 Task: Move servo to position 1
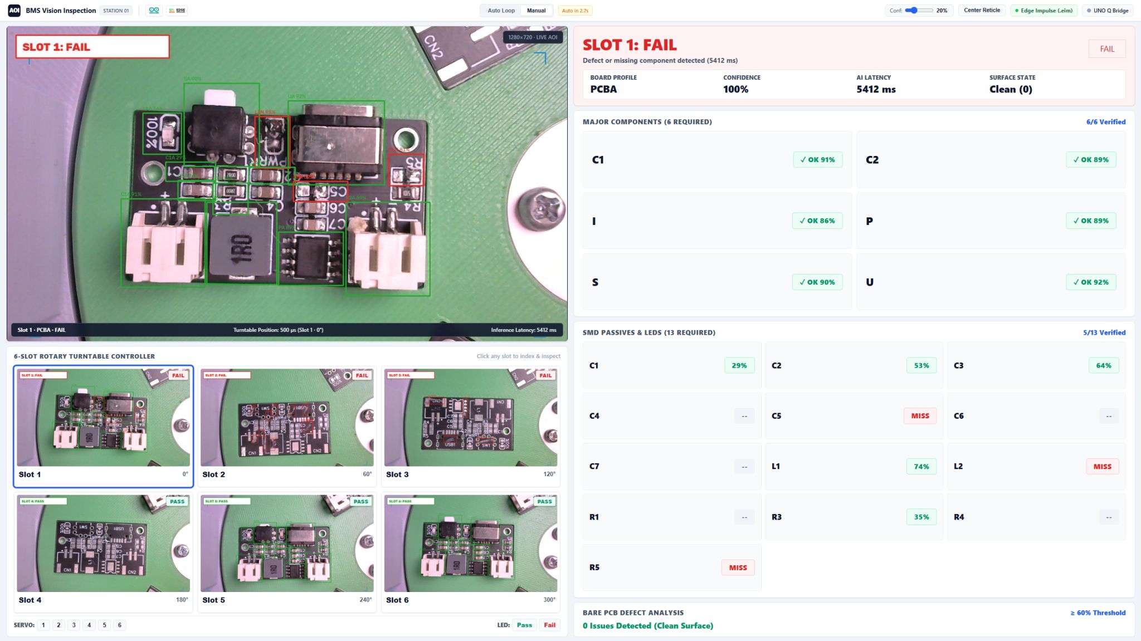coord(43,625)
